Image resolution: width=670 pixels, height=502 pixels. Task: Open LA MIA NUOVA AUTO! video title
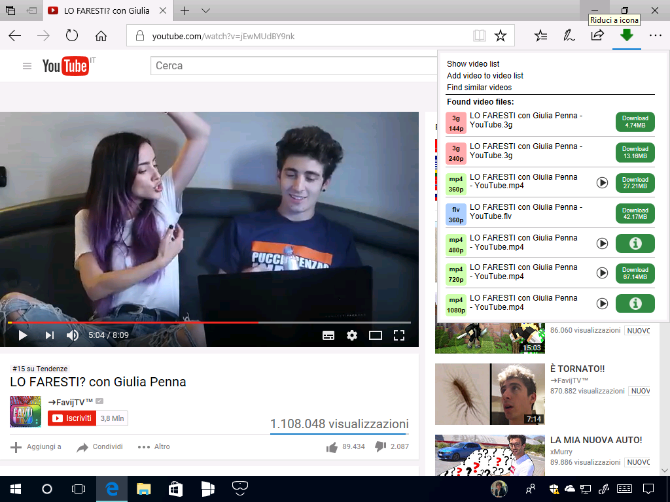click(596, 440)
